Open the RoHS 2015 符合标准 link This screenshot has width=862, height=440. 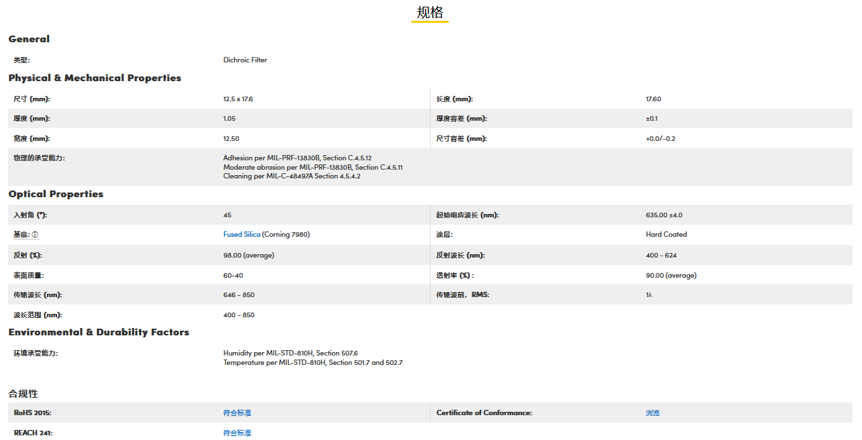point(237,413)
